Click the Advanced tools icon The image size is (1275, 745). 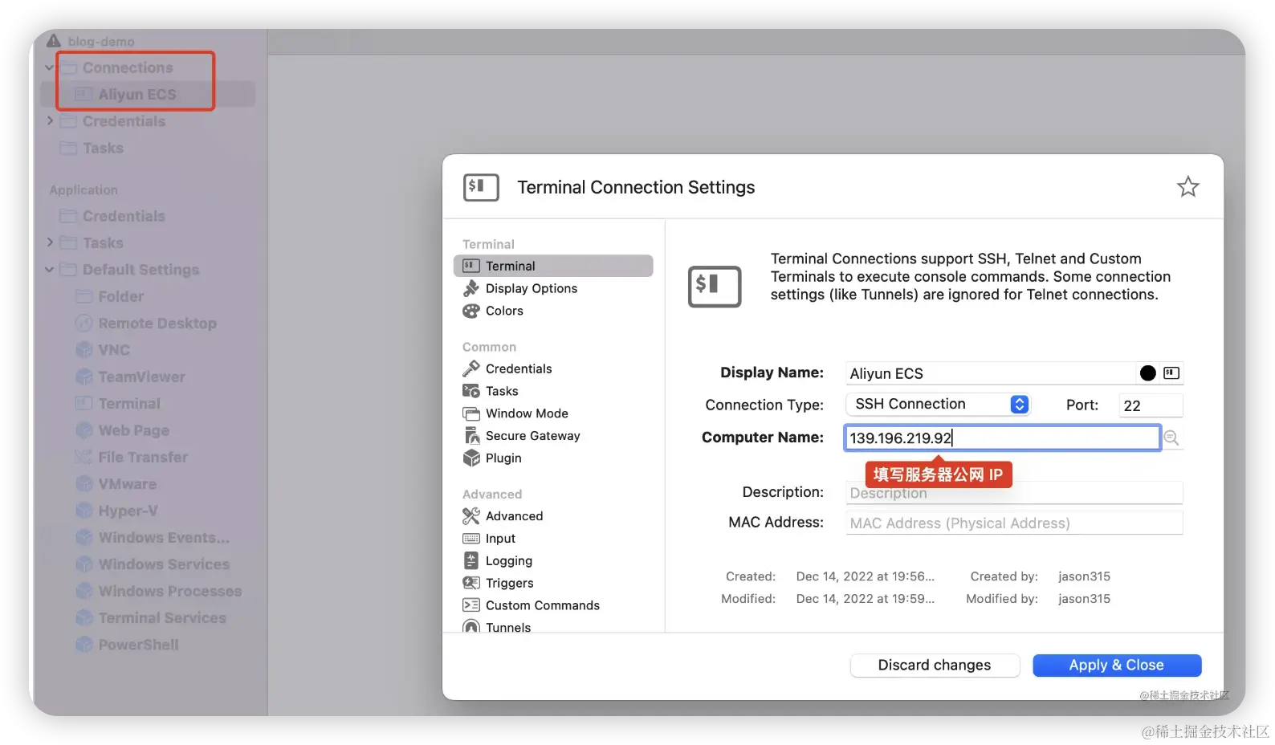(471, 516)
